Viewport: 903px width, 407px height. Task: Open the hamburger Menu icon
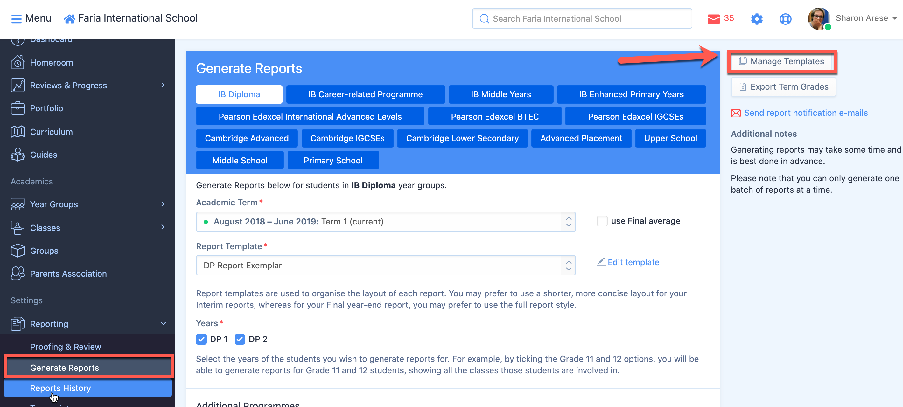(x=16, y=18)
